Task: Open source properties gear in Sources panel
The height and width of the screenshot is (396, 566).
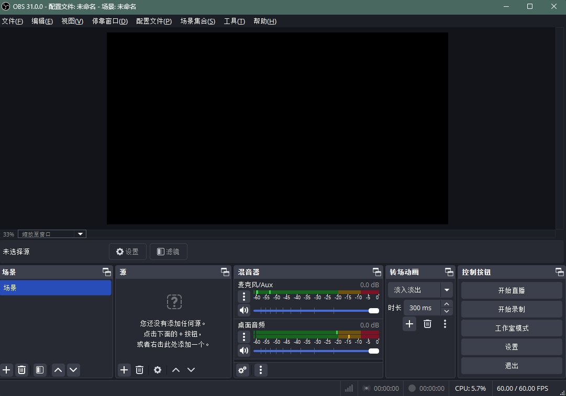Action: click(x=158, y=370)
